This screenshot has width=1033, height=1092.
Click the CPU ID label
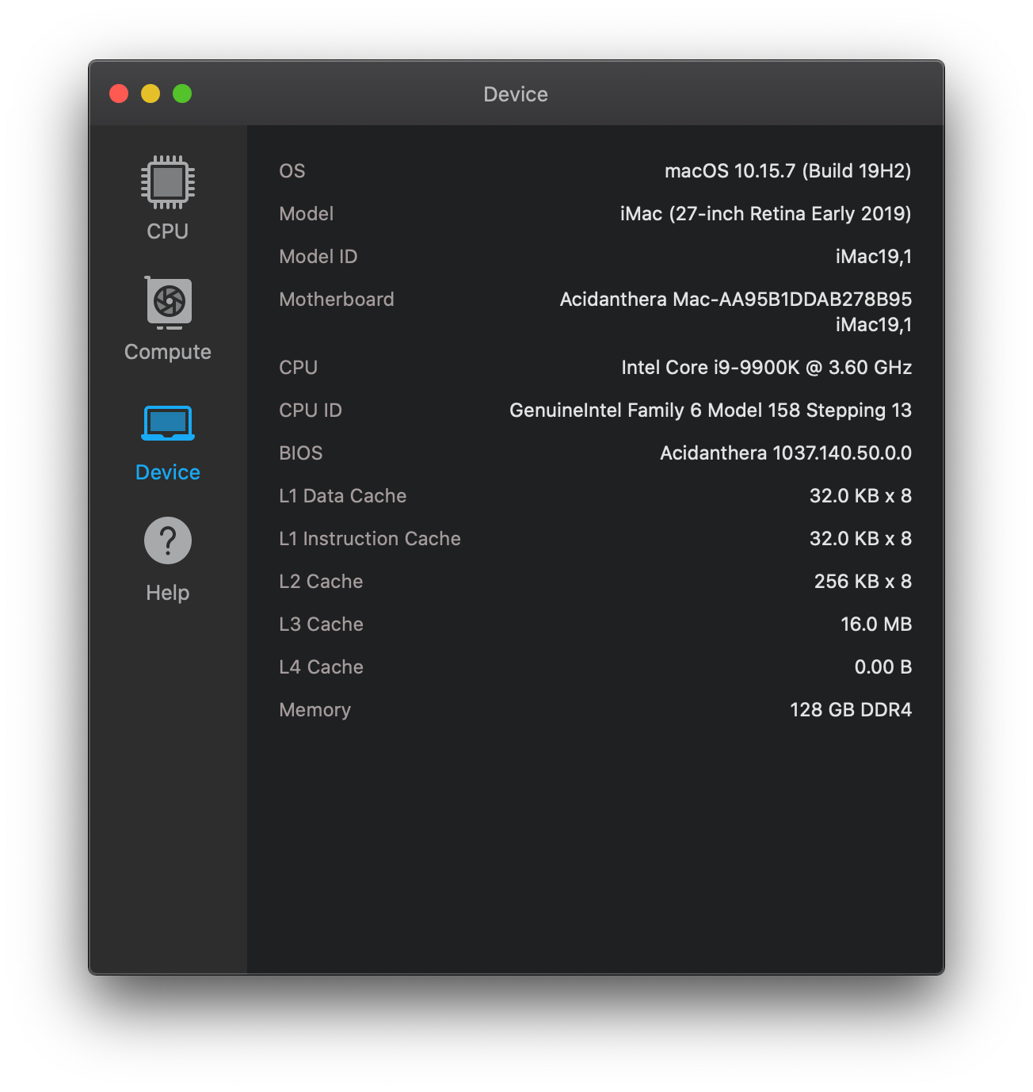(311, 410)
